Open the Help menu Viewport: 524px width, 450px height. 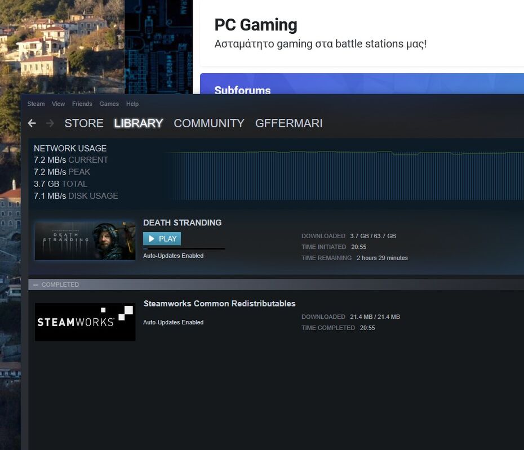[132, 104]
